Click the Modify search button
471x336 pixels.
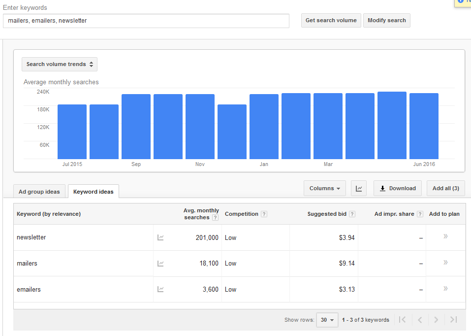click(387, 21)
